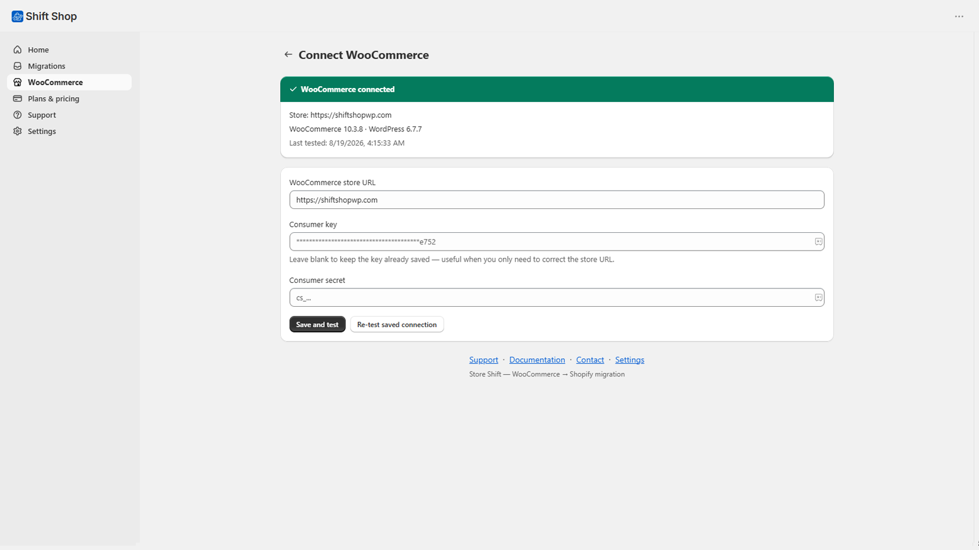The width and height of the screenshot is (979, 550).
Task: Click the WooCommerce 10.3.8 · WordPress 6.7.7 text
Action: [355, 129]
